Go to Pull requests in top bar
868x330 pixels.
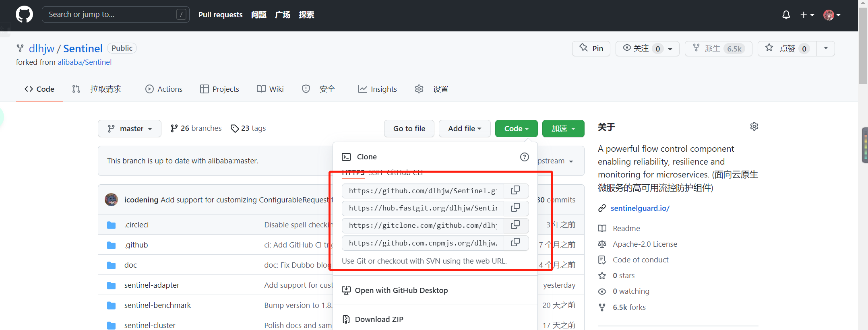[x=220, y=15]
